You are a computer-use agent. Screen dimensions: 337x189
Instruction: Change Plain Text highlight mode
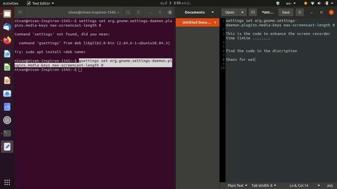point(237,185)
